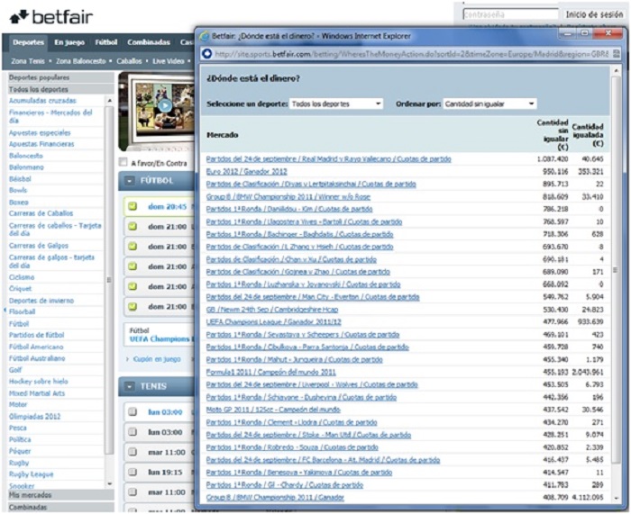The width and height of the screenshot is (631, 514).
Task: Click the betfair logo
Action: pyautogui.click(x=43, y=15)
